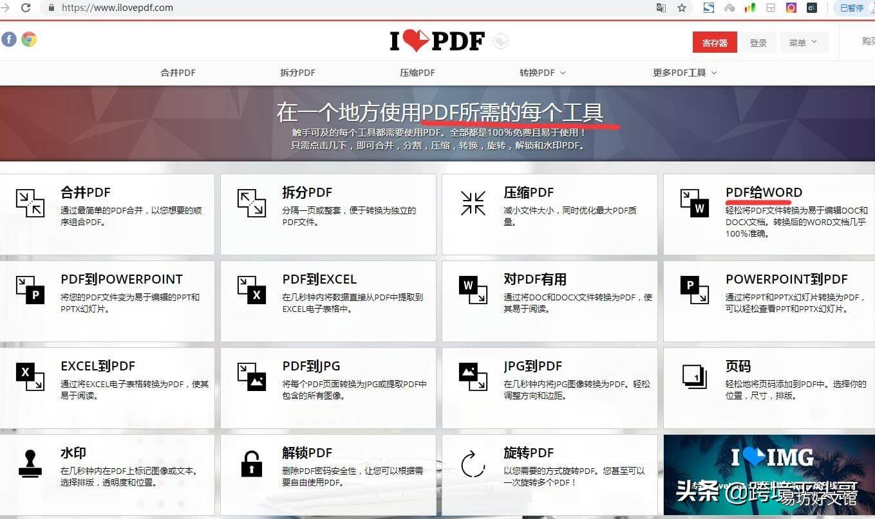The height and width of the screenshot is (519, 875).
Task: Open the 水印 card title
Action: [73, 453]
